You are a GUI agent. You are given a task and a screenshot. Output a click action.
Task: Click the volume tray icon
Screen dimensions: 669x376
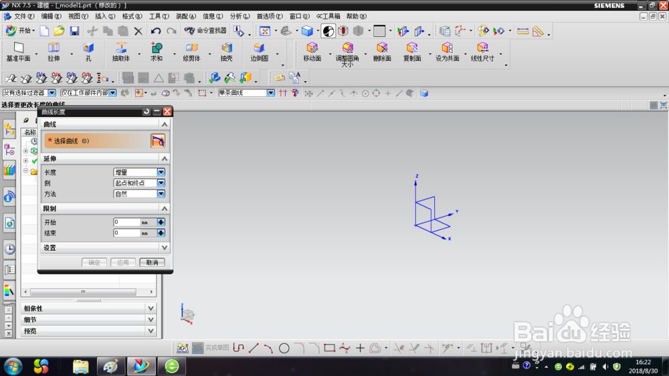coord(605,367)
